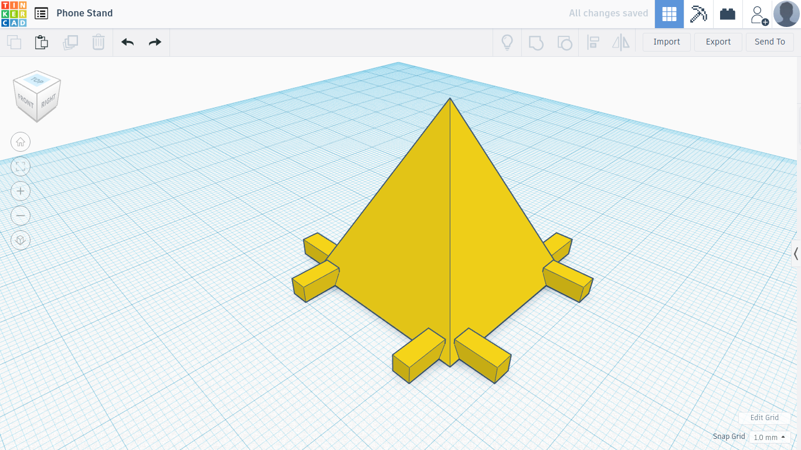
Task: Open the Snap Grid 1.0 mm dropdown
Action: [x=769, y=437]
